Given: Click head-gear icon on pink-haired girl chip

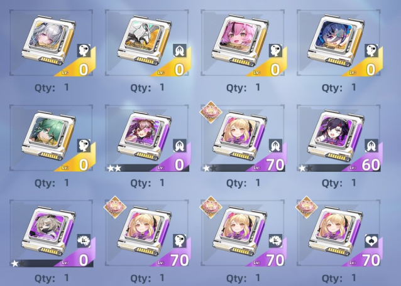Looking at the screenshot, I should click(x=275, y=51).
